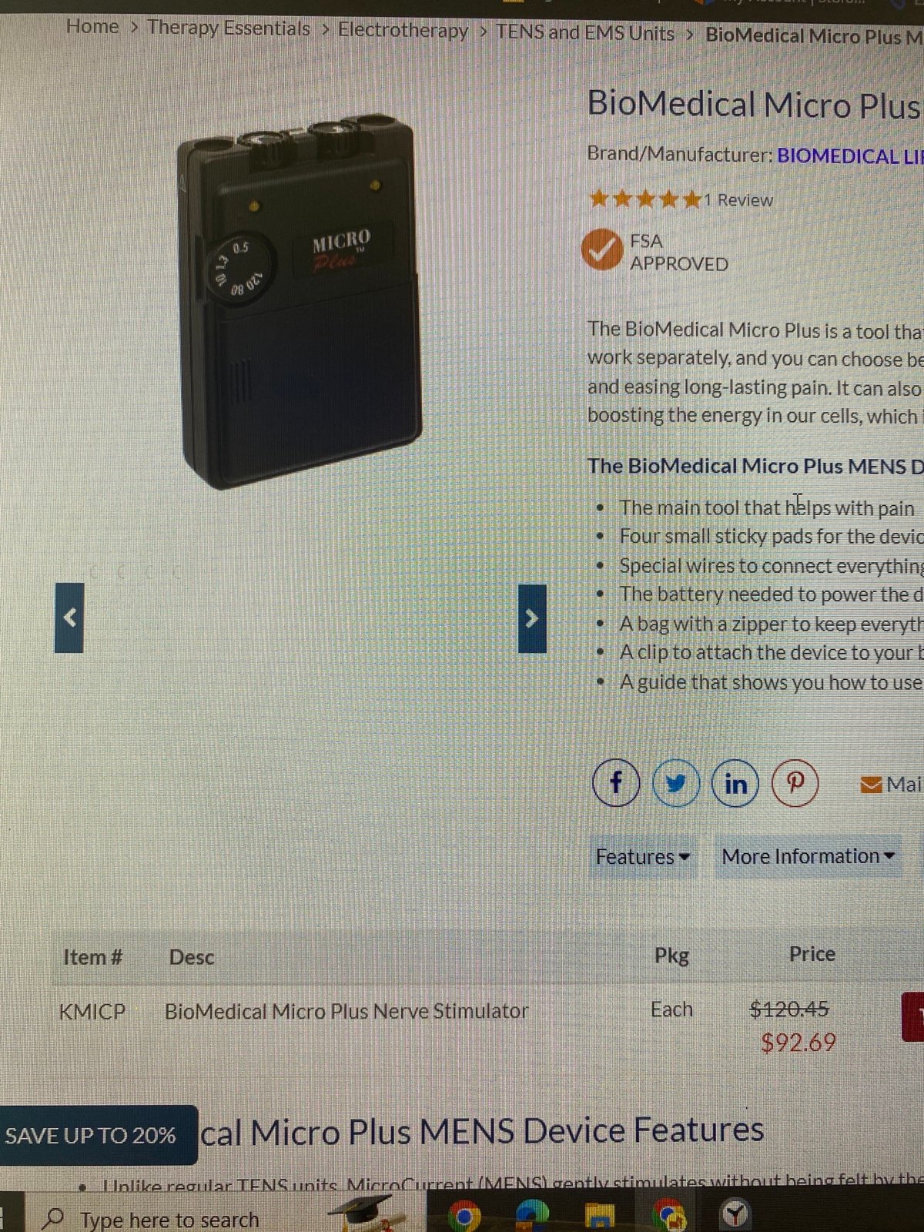Click the Mail envelope icon

(x=871, y=785)
